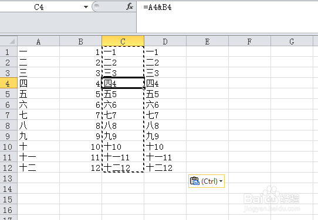
Task: Click cell D1 containing 一1
Action: 165,51
